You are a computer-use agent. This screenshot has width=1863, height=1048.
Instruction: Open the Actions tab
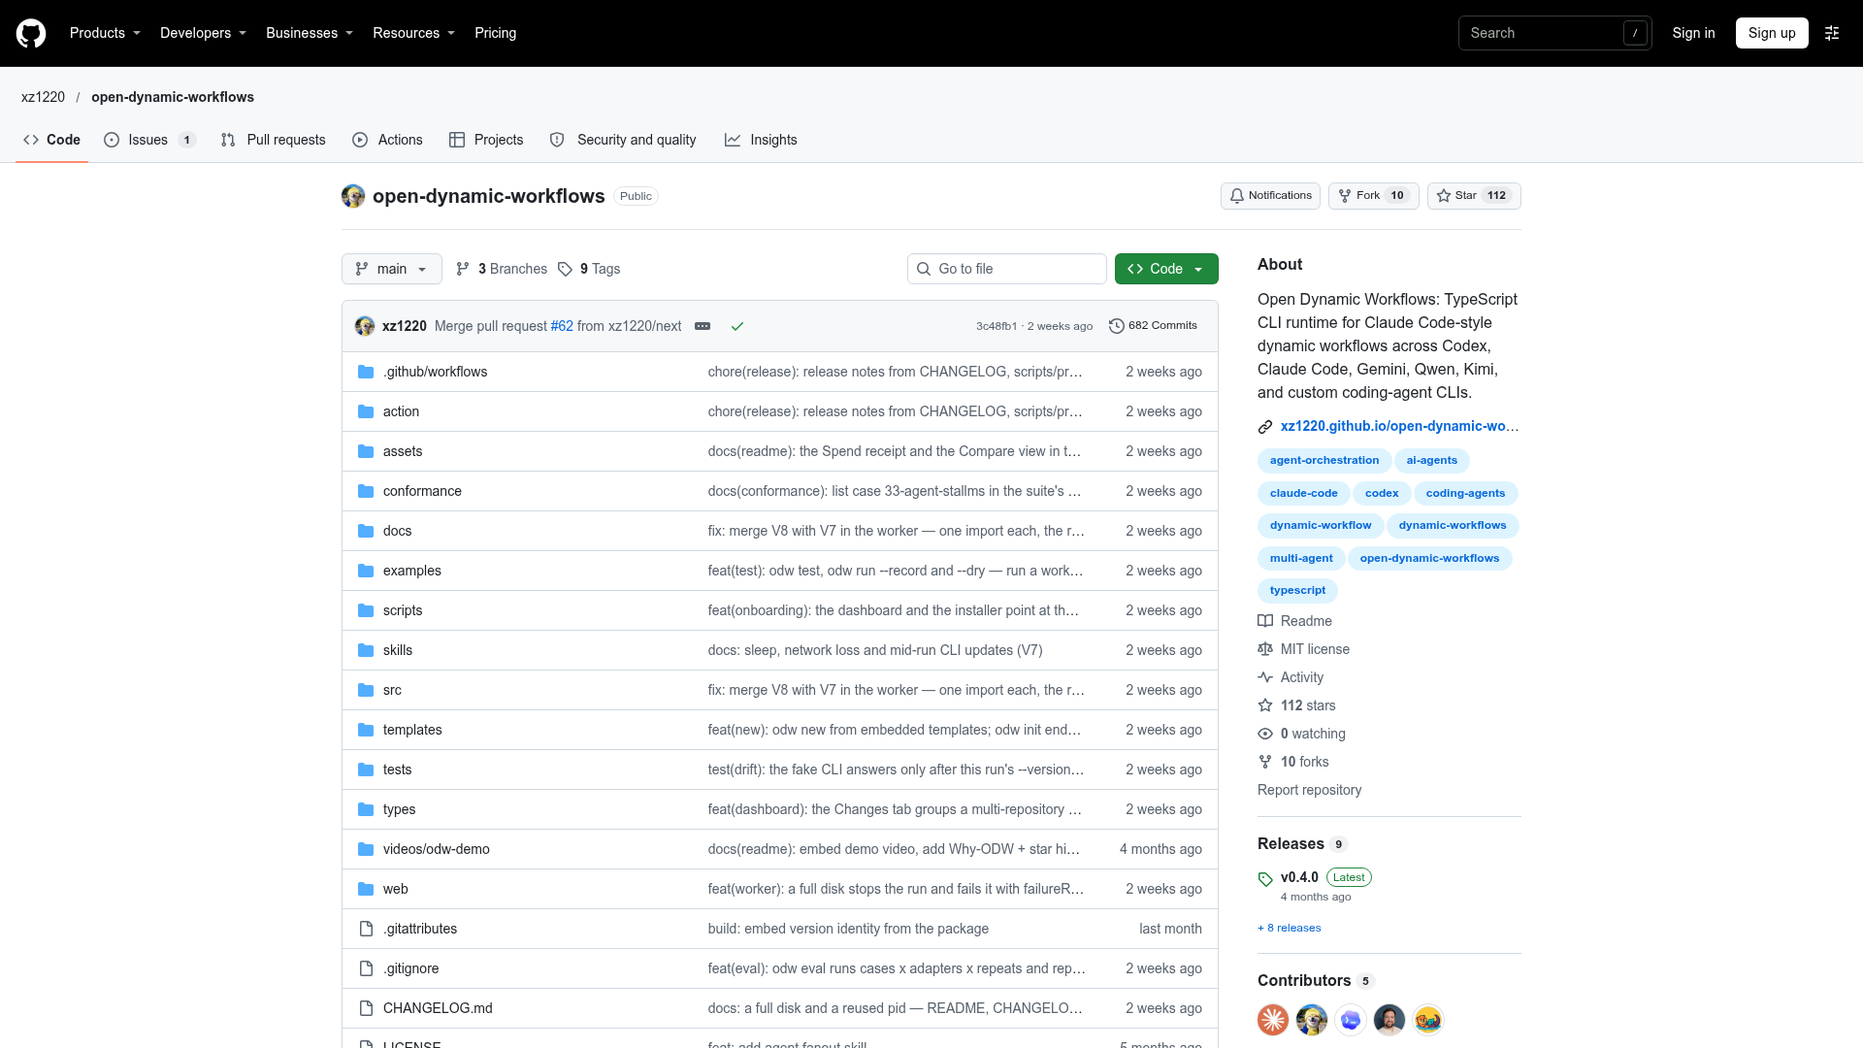tap(387, 140)
